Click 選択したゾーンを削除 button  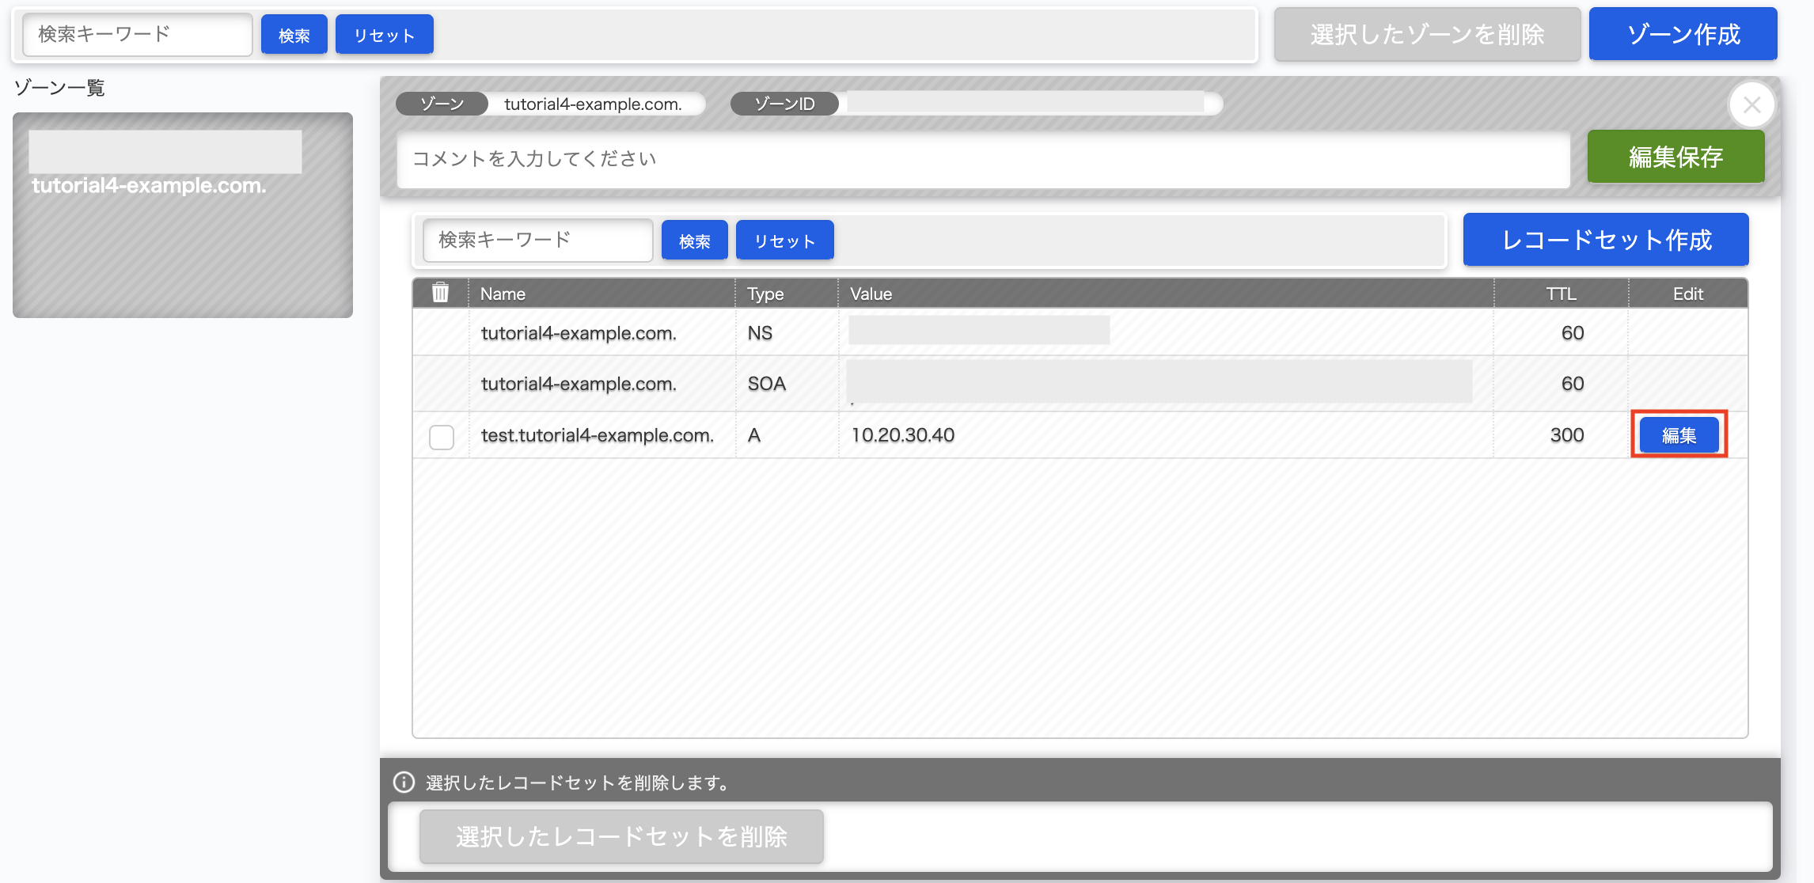click(1426, 34)
